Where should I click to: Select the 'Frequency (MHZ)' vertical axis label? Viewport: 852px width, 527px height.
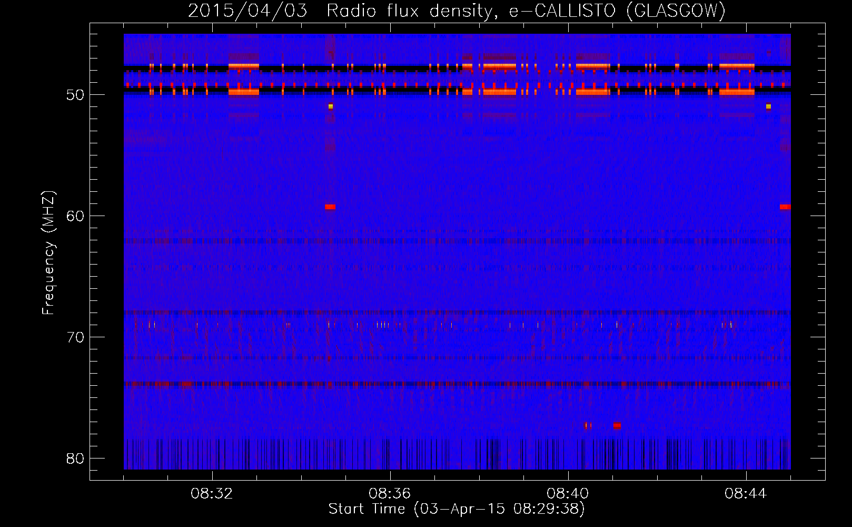coord(48,253)
